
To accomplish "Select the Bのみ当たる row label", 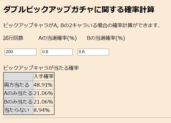I will point(18,102).
